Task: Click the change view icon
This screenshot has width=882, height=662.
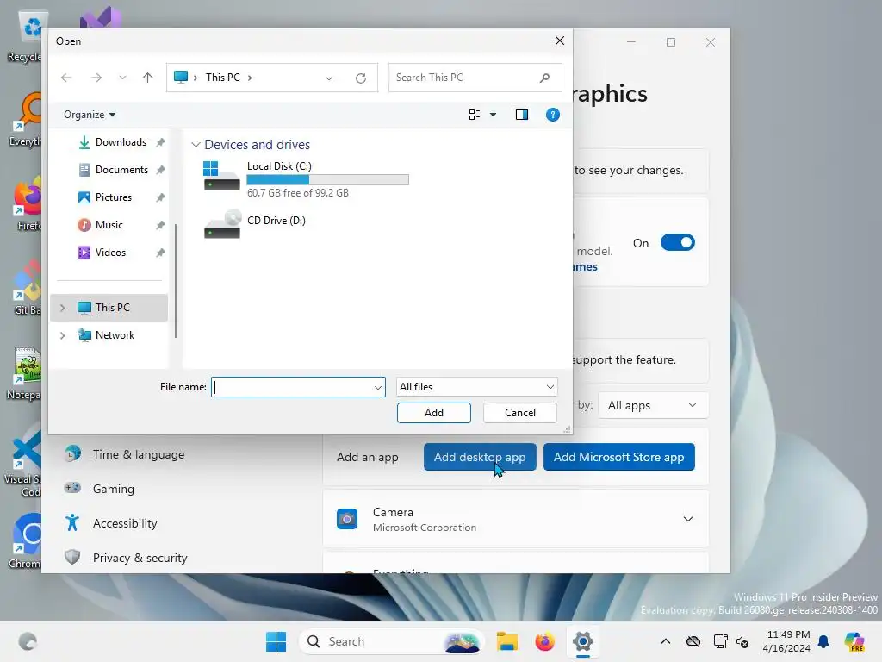Action: (x=475, y=115)
